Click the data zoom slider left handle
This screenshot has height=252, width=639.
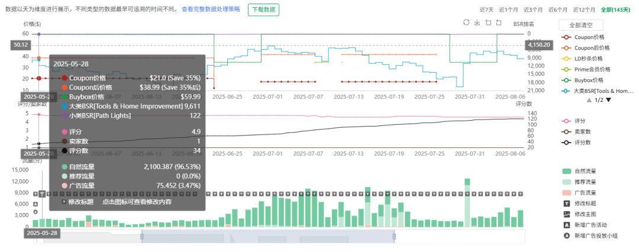142,237
